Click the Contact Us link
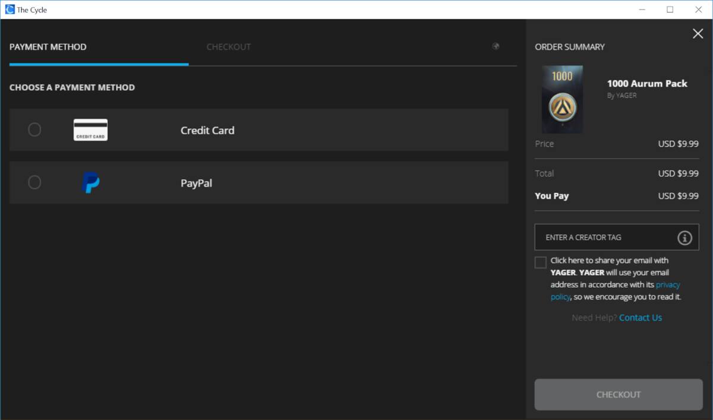 [641, 318]
